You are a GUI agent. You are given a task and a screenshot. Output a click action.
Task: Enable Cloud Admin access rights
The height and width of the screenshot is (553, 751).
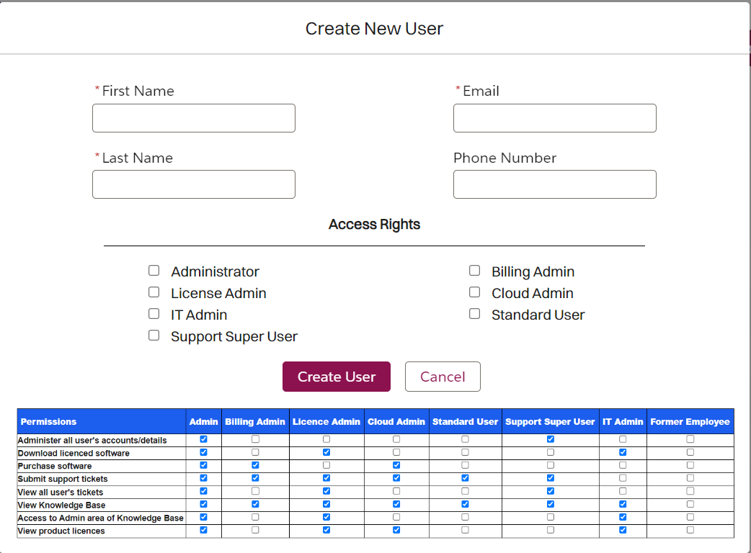pyautogui.click(x=474, y=292)
